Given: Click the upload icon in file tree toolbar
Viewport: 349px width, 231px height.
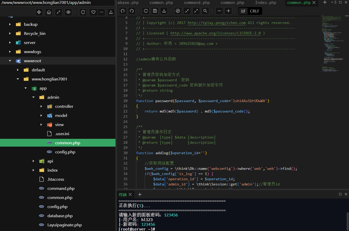Looking at the screenshot, I should [x=111, y=12].
